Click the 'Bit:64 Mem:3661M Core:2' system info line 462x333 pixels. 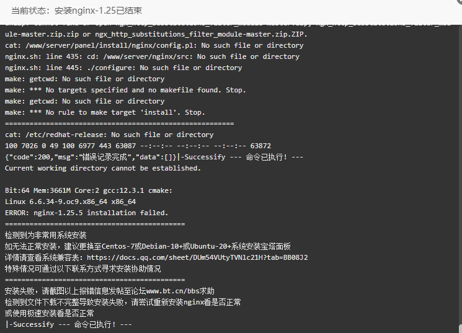(x=89, y=190)
